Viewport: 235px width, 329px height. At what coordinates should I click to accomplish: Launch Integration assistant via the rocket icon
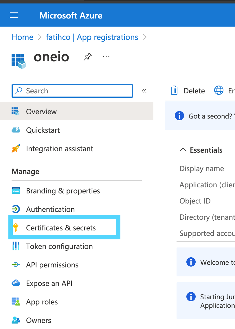[16, 149]
